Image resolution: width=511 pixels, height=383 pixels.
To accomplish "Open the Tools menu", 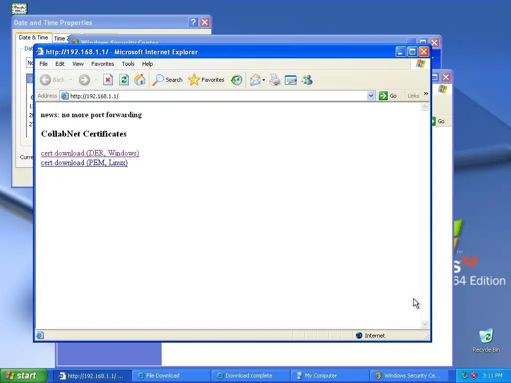I will [x=128, y=64].
